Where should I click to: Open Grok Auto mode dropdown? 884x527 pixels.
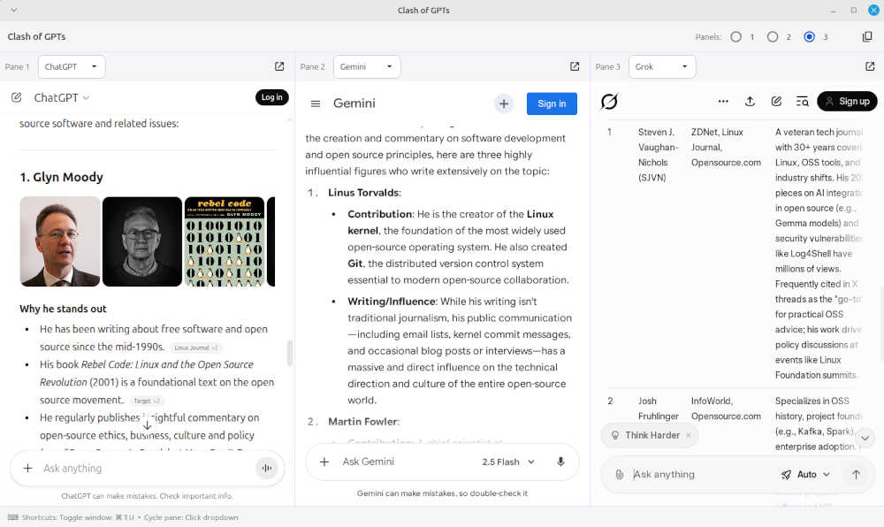tap(805, 475)
